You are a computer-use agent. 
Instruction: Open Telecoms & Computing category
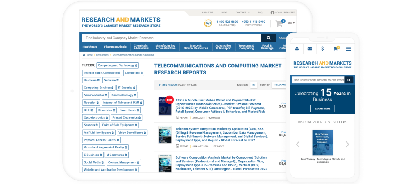tap(246, 47)
